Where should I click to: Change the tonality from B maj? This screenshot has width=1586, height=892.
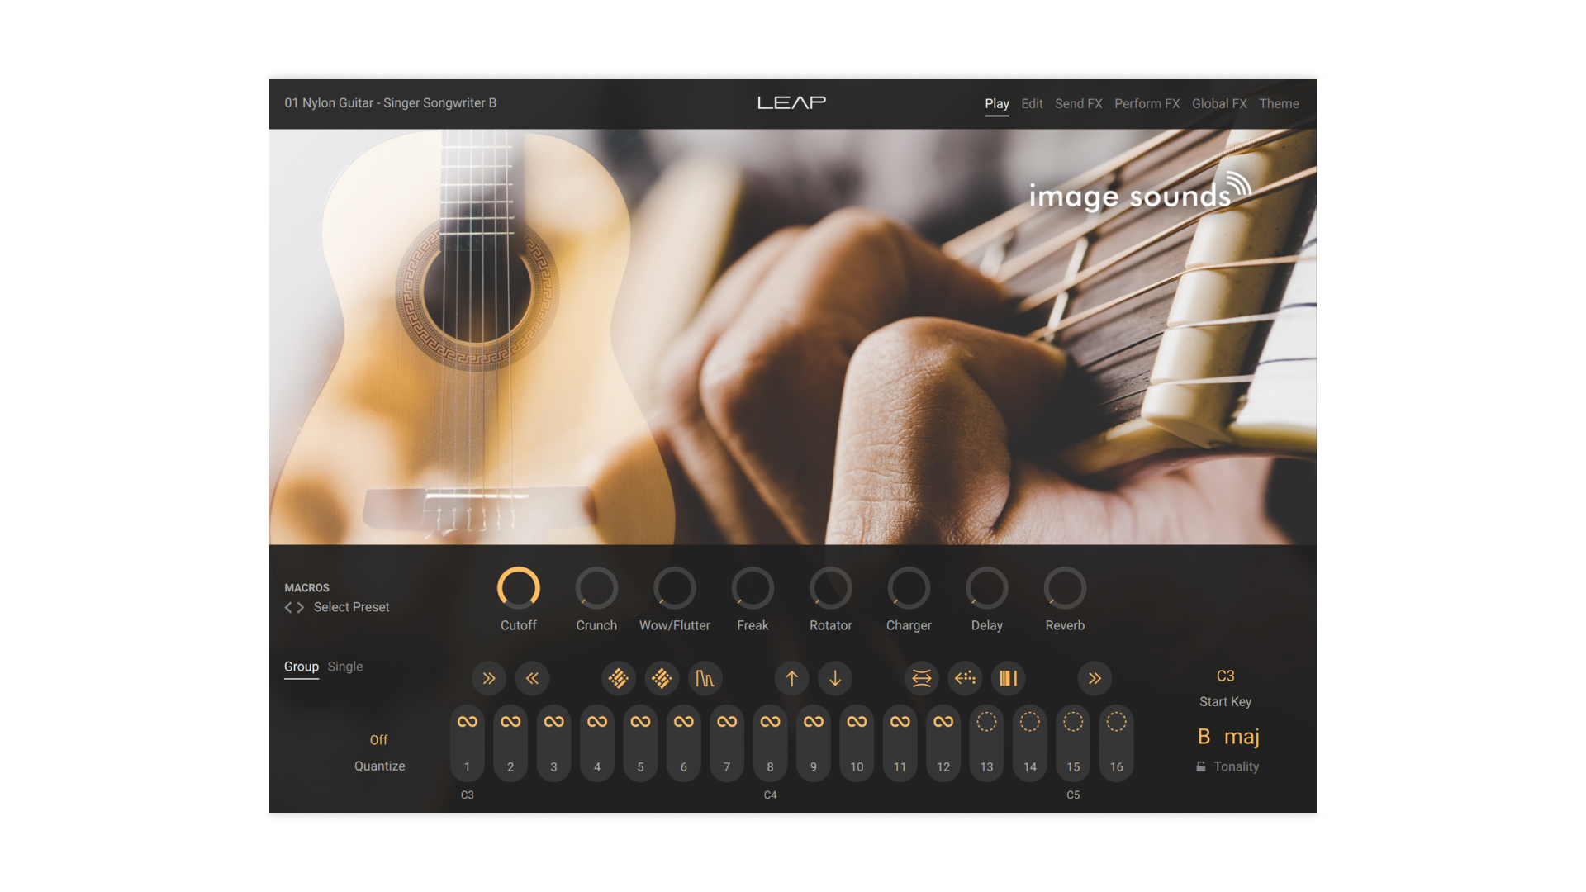pos(1230,736)
